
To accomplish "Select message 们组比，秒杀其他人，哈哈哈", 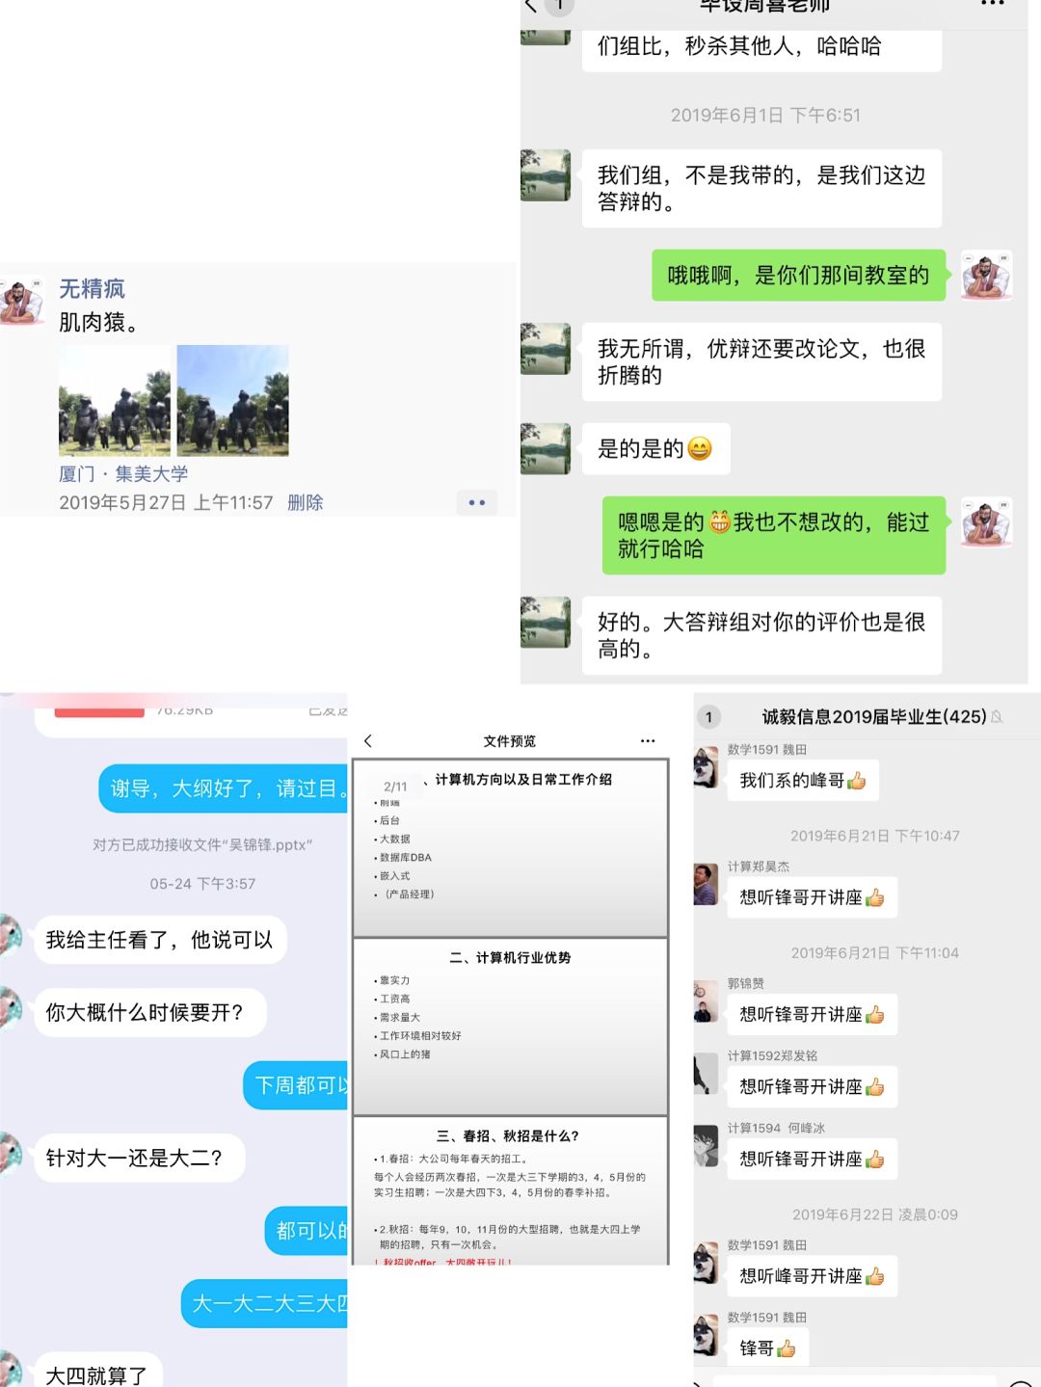I will pos(761,46).
